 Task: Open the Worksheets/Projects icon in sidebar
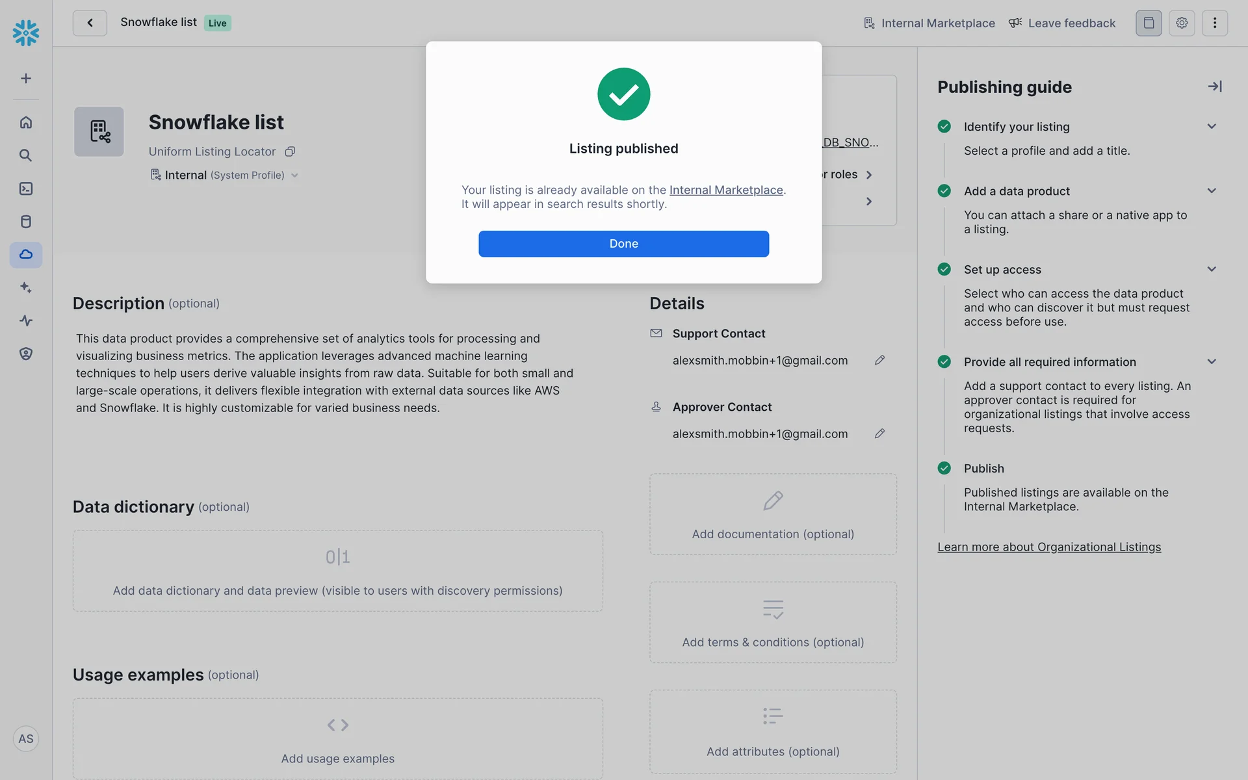(26, 188)
